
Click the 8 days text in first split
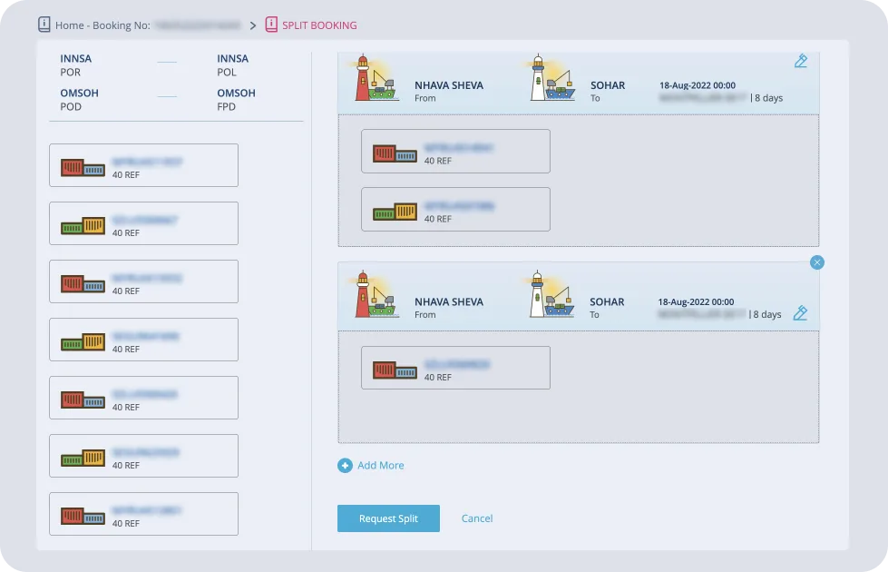768,98
